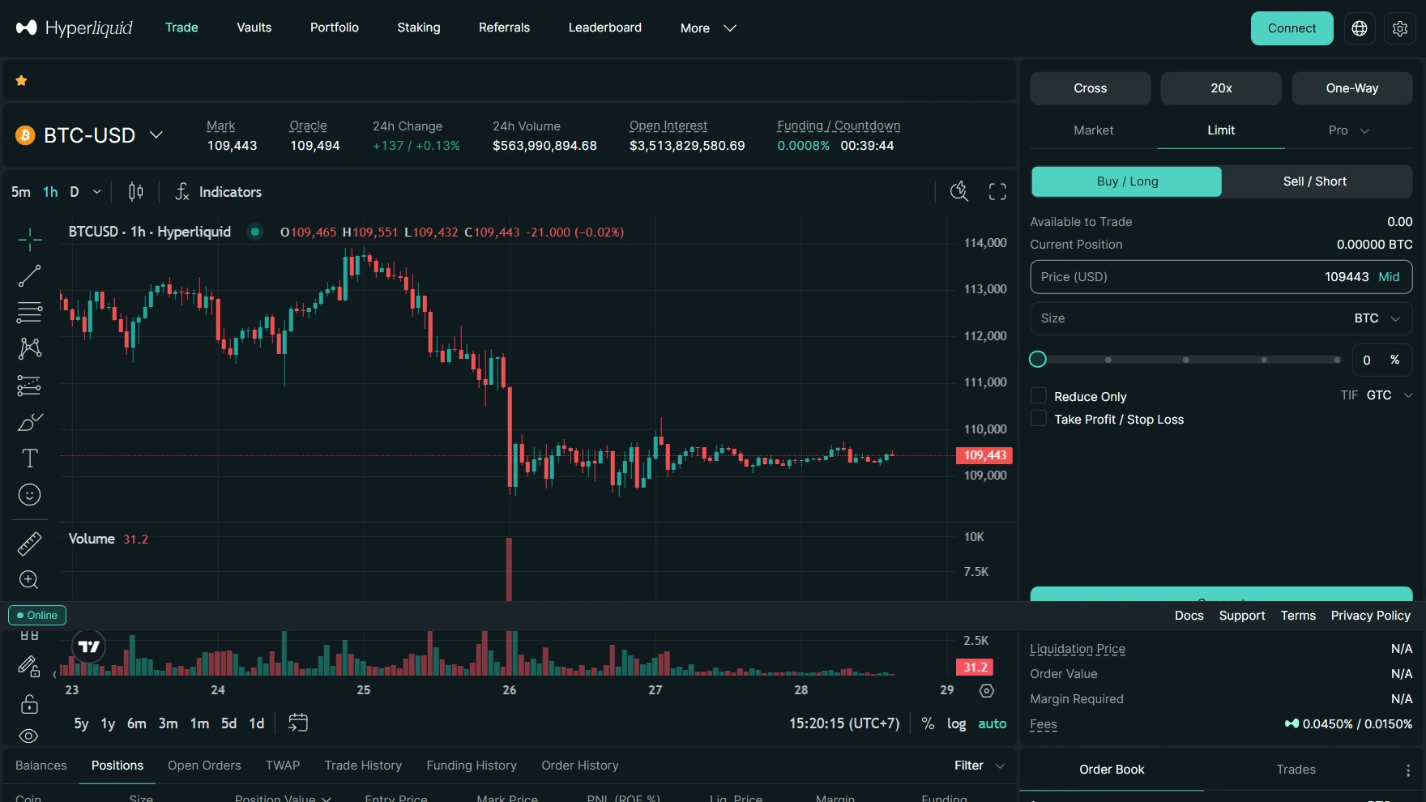Image resolution: width=1426 pixels, height=802 pixels.
Task: Select the text annotation tool
Action: [x=30, y=459]
